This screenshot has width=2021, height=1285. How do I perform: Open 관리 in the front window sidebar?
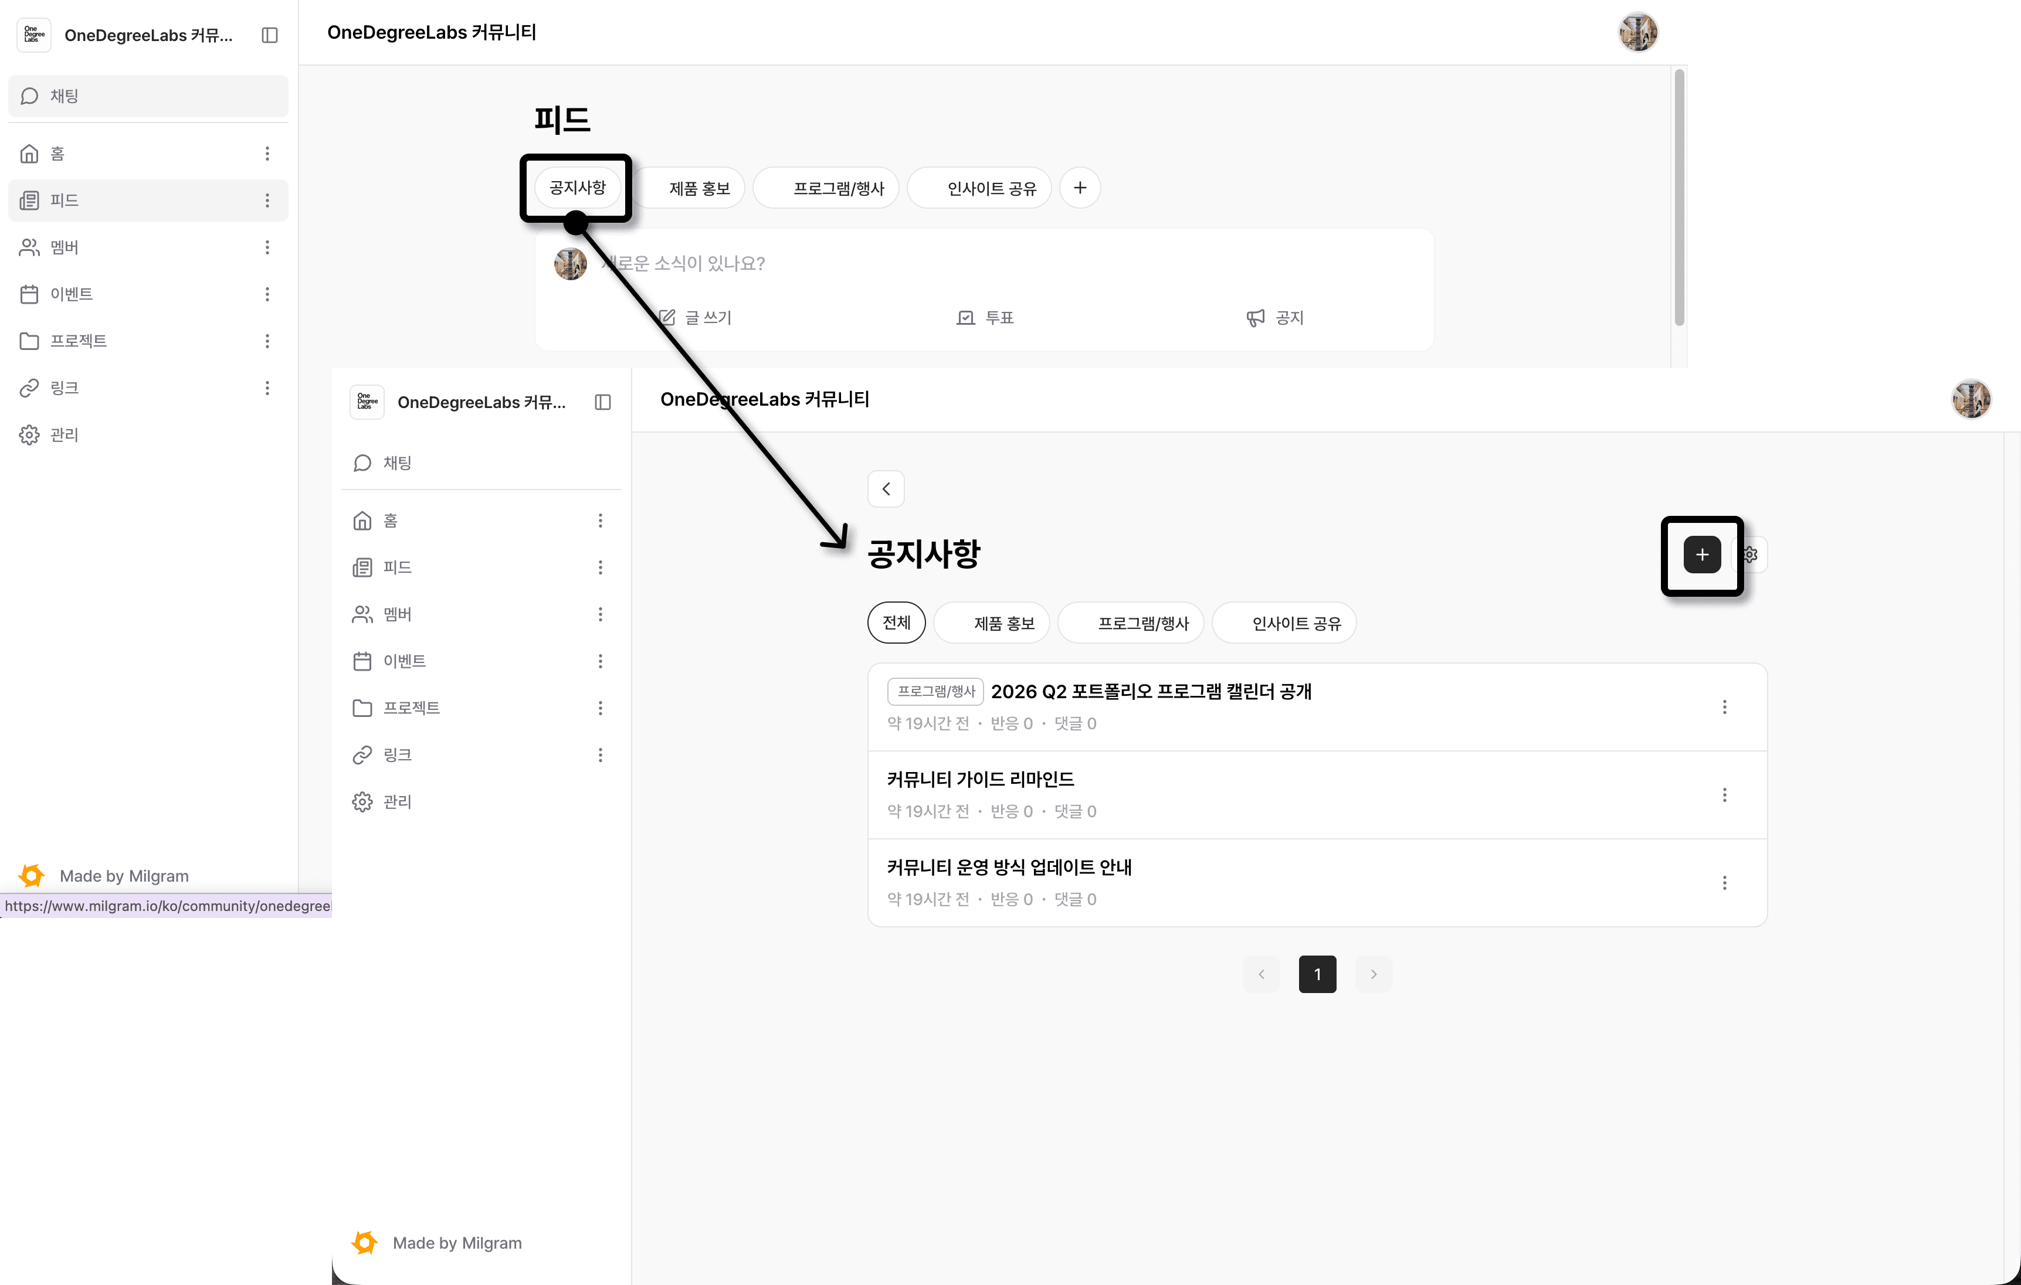click(481, 803)
